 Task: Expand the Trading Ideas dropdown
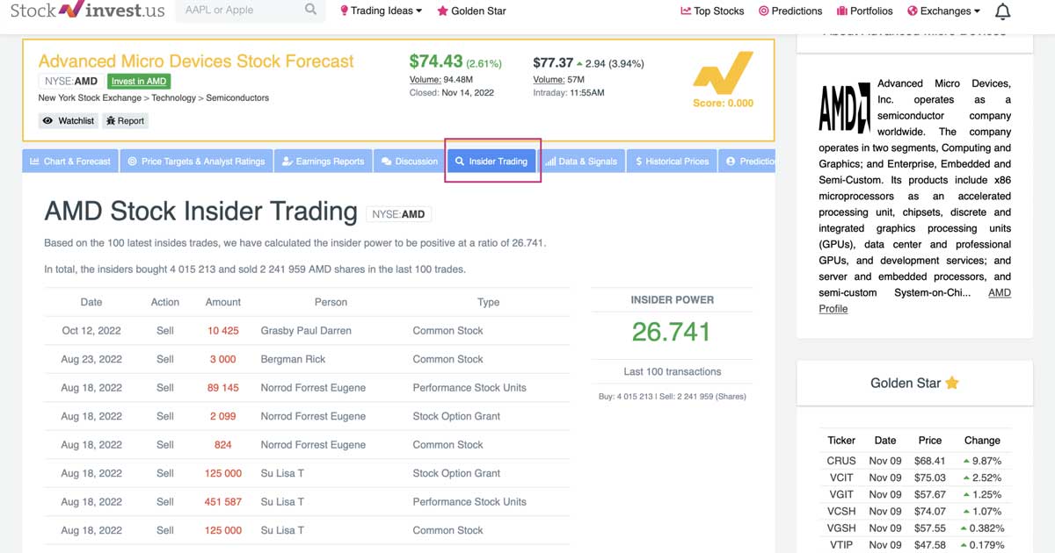click(381, 11)
